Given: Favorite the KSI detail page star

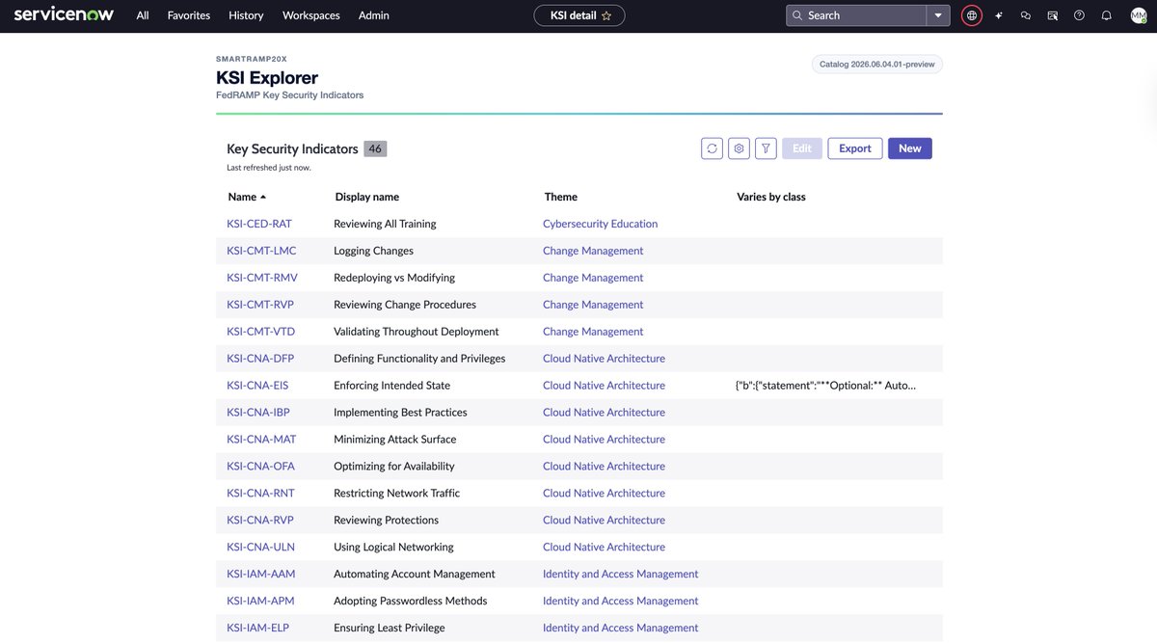Looking at the screenshot, I should coord(605,15).
